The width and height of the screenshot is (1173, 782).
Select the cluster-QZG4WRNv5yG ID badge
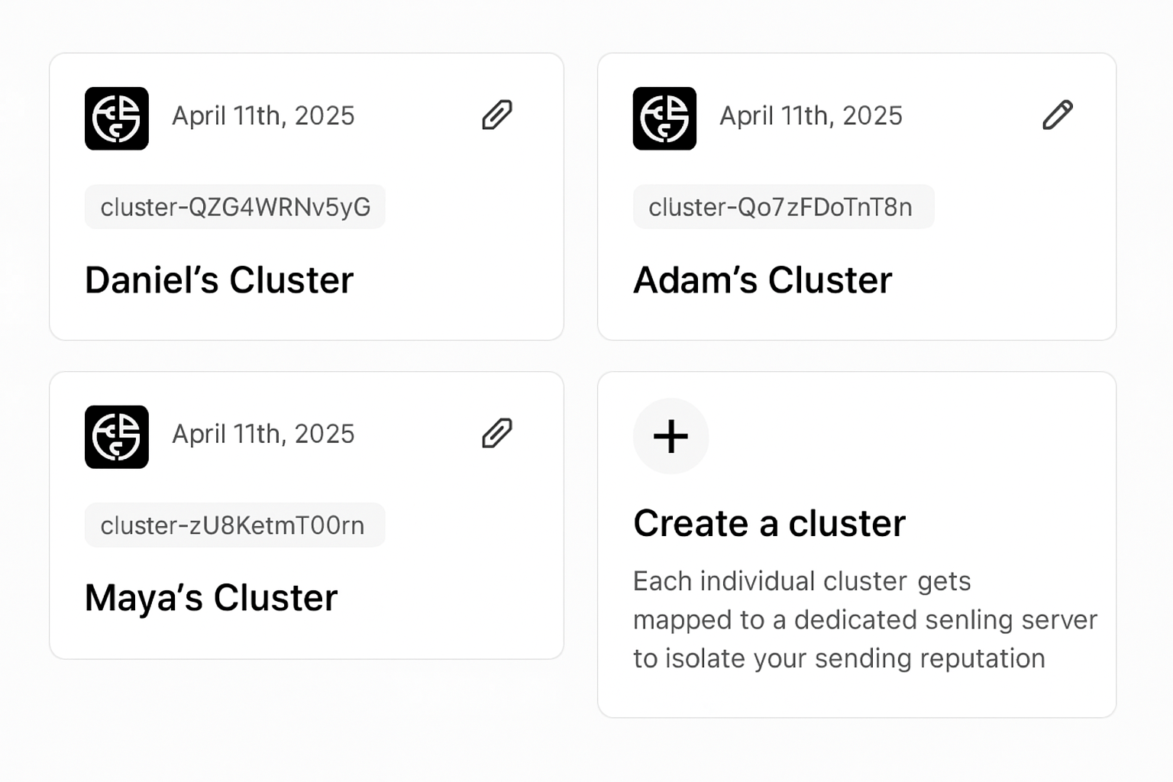click(x=235, y=207)
